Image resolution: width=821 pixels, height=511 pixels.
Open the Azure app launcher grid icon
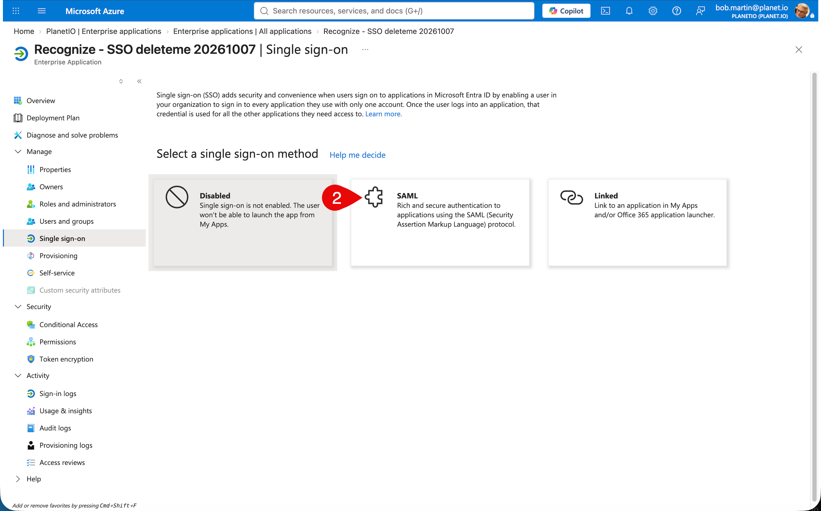(16, 11)
